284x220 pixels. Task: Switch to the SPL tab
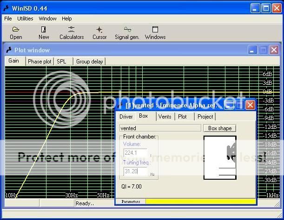tap(61, 62)
